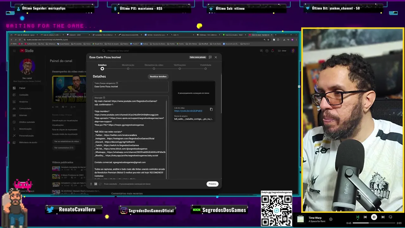
Task: Select the Verificações step
Action: [180, 66]
